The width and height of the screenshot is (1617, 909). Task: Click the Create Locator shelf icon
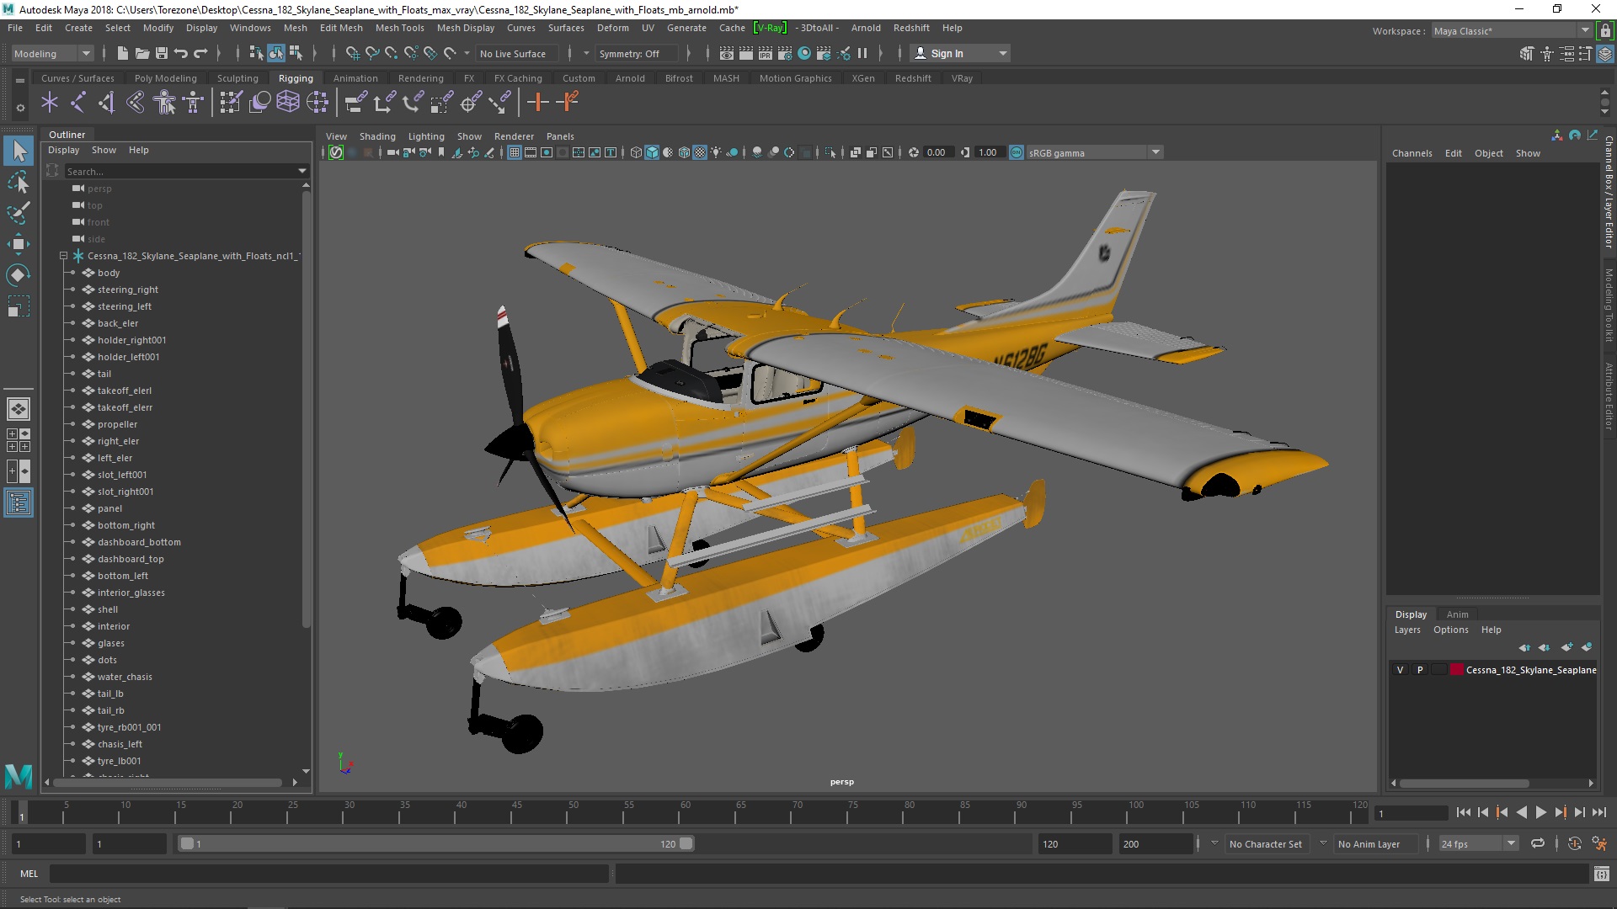tap(50, 103)
